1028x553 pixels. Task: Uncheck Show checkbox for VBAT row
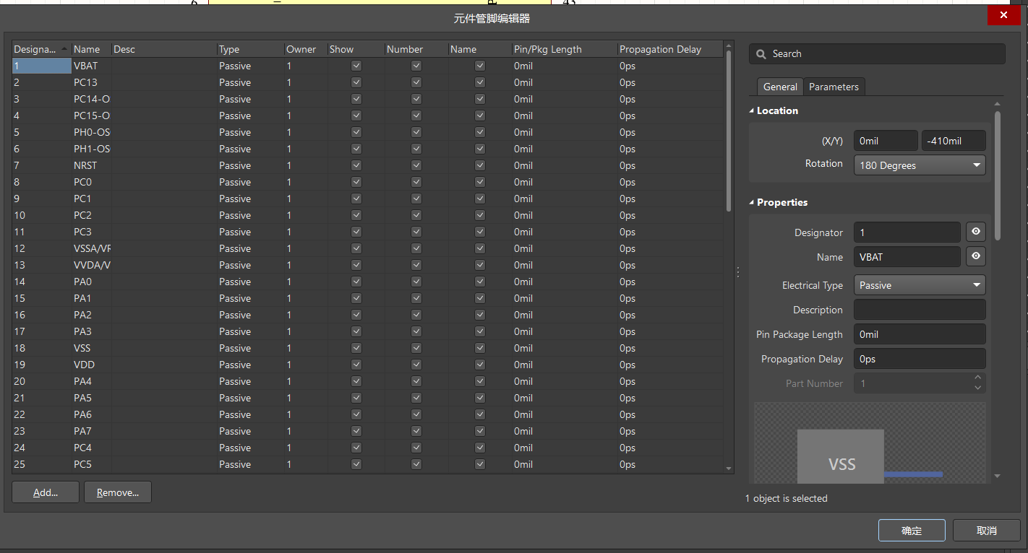tap(356, 66)
